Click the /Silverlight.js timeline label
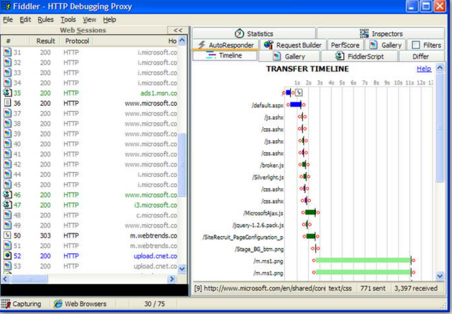This screenshot has height=314, width=452. 268,177
